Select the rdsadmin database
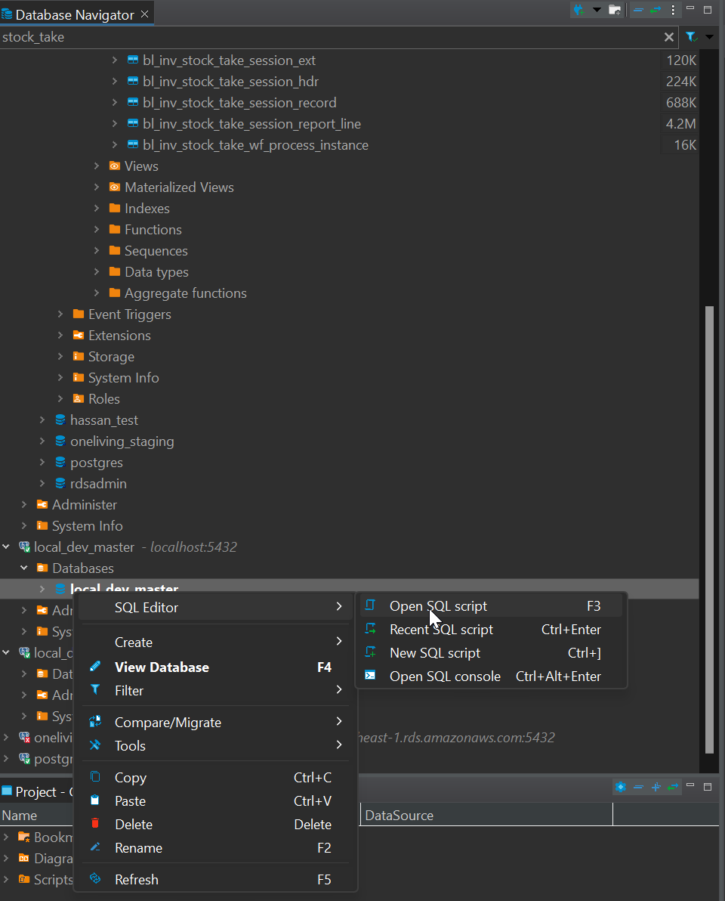Screen dimensions: 725x901 (x=98, y=483)
